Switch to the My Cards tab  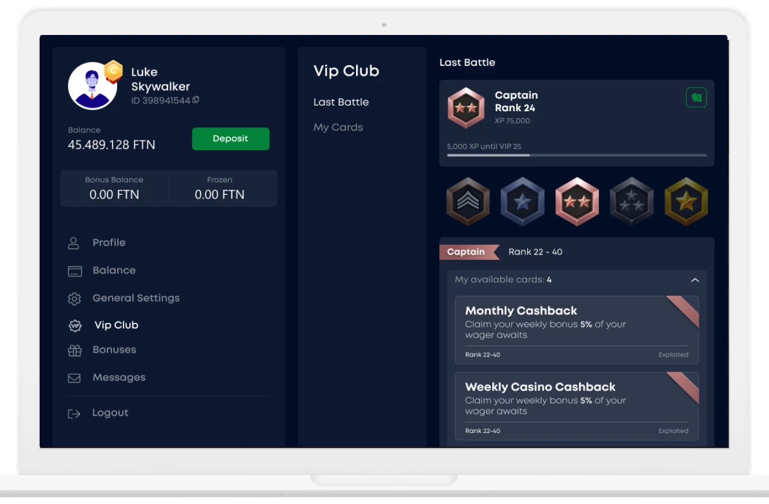pyautogui.click(x=338, y=127)
